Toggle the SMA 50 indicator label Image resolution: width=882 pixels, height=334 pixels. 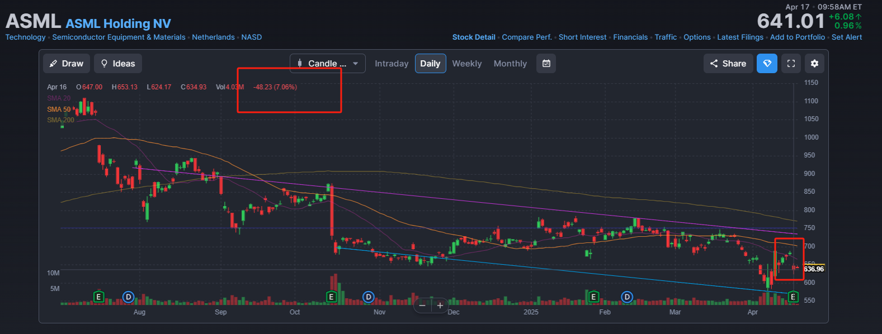59,109
